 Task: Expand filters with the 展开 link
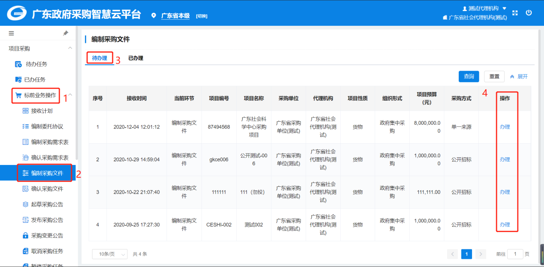[x=519, y=77]
